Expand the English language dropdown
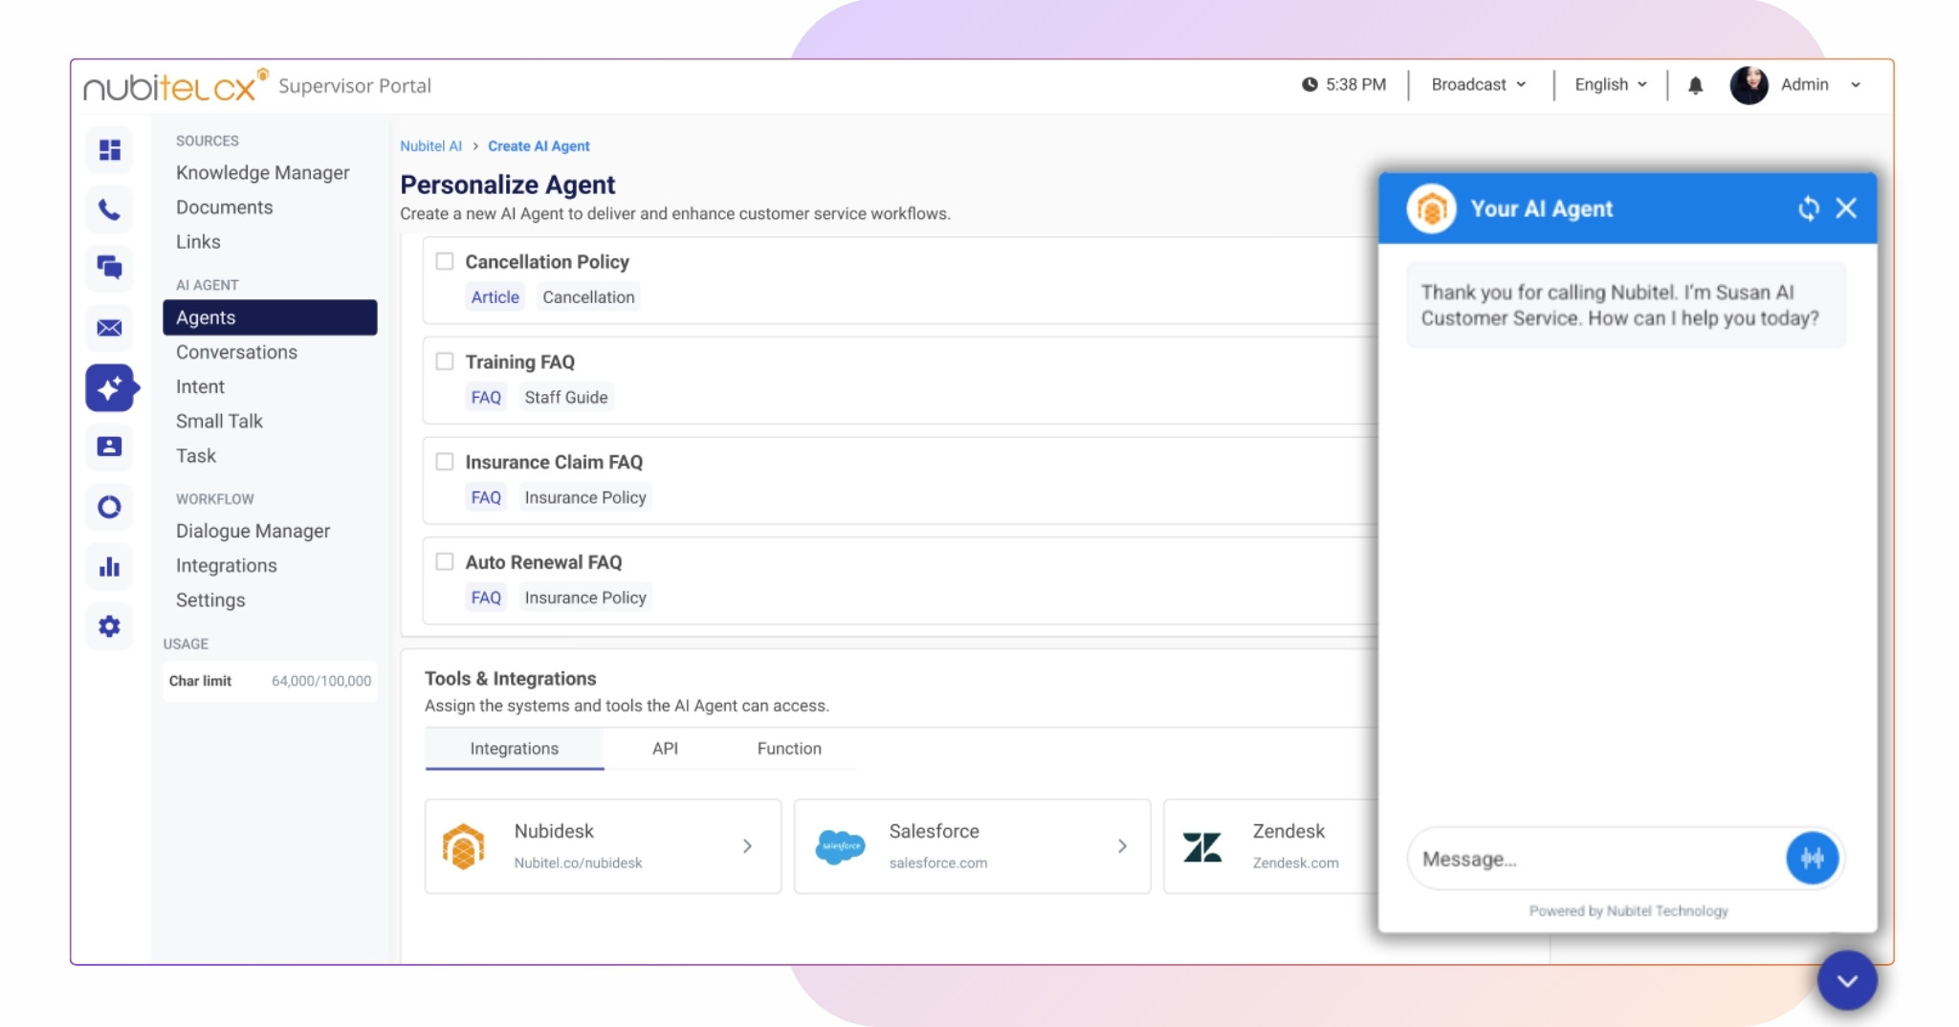This screenshot has height=1027, width=1959. coord(1610,85)
